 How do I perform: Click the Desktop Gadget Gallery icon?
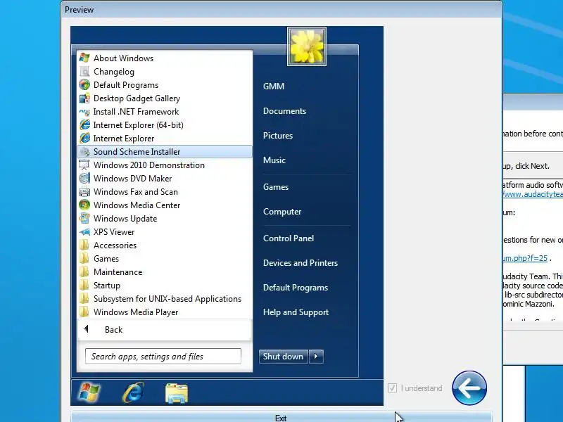[84, 98]
